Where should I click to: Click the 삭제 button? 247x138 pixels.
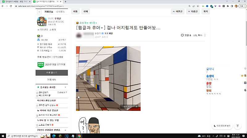[86, 11]
